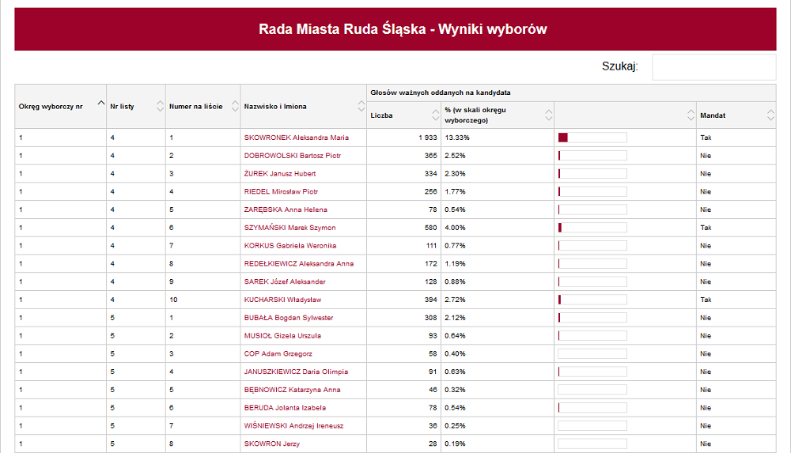791x453 pixels.
Task: Click the 13.33% progress bar for SKOWRONEK
Action: [592, 138]
